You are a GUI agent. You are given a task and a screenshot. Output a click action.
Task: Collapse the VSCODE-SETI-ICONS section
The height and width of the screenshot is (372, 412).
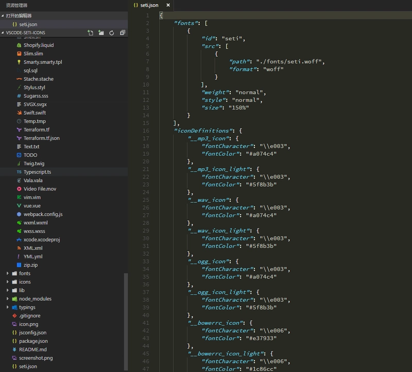coord(3,33)
